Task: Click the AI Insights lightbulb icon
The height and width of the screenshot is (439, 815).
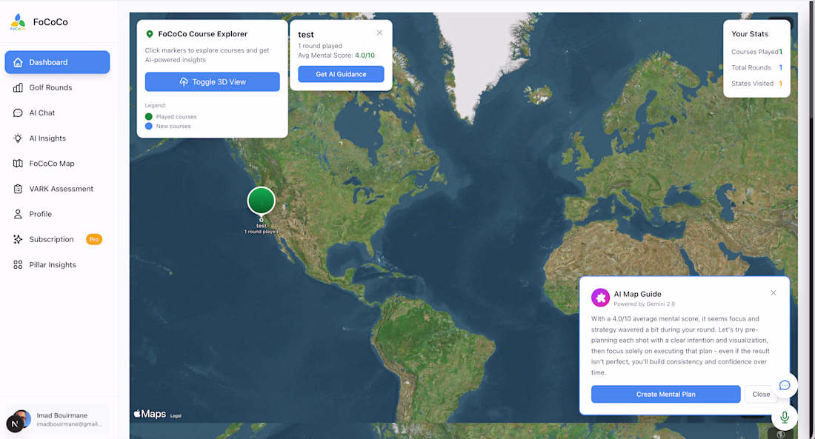Action: (x=18, y=138)
